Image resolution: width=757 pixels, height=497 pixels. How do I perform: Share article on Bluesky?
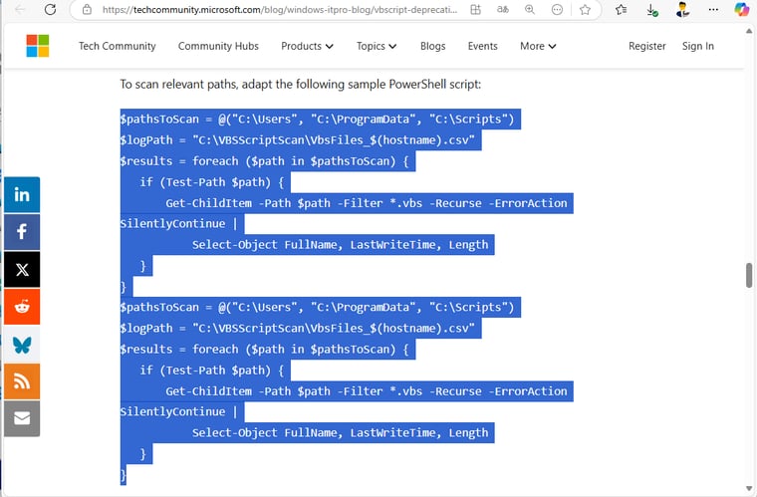click(22, 345)
